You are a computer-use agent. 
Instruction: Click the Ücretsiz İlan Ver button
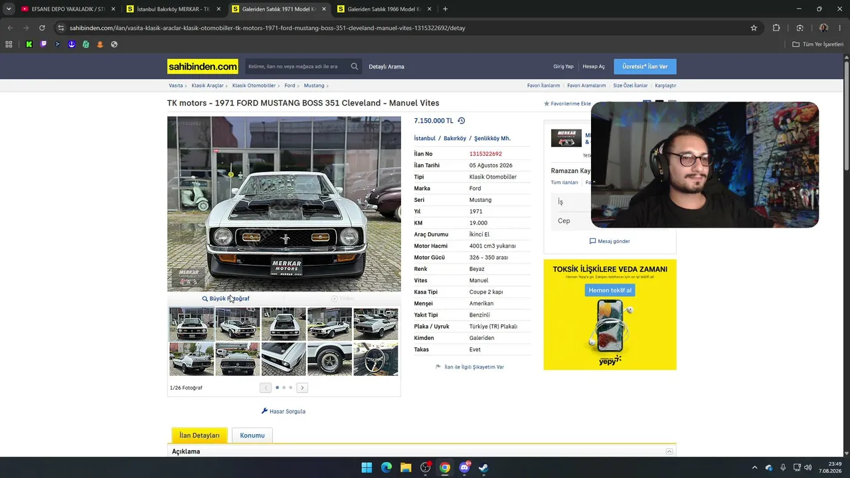click(645, 66)
